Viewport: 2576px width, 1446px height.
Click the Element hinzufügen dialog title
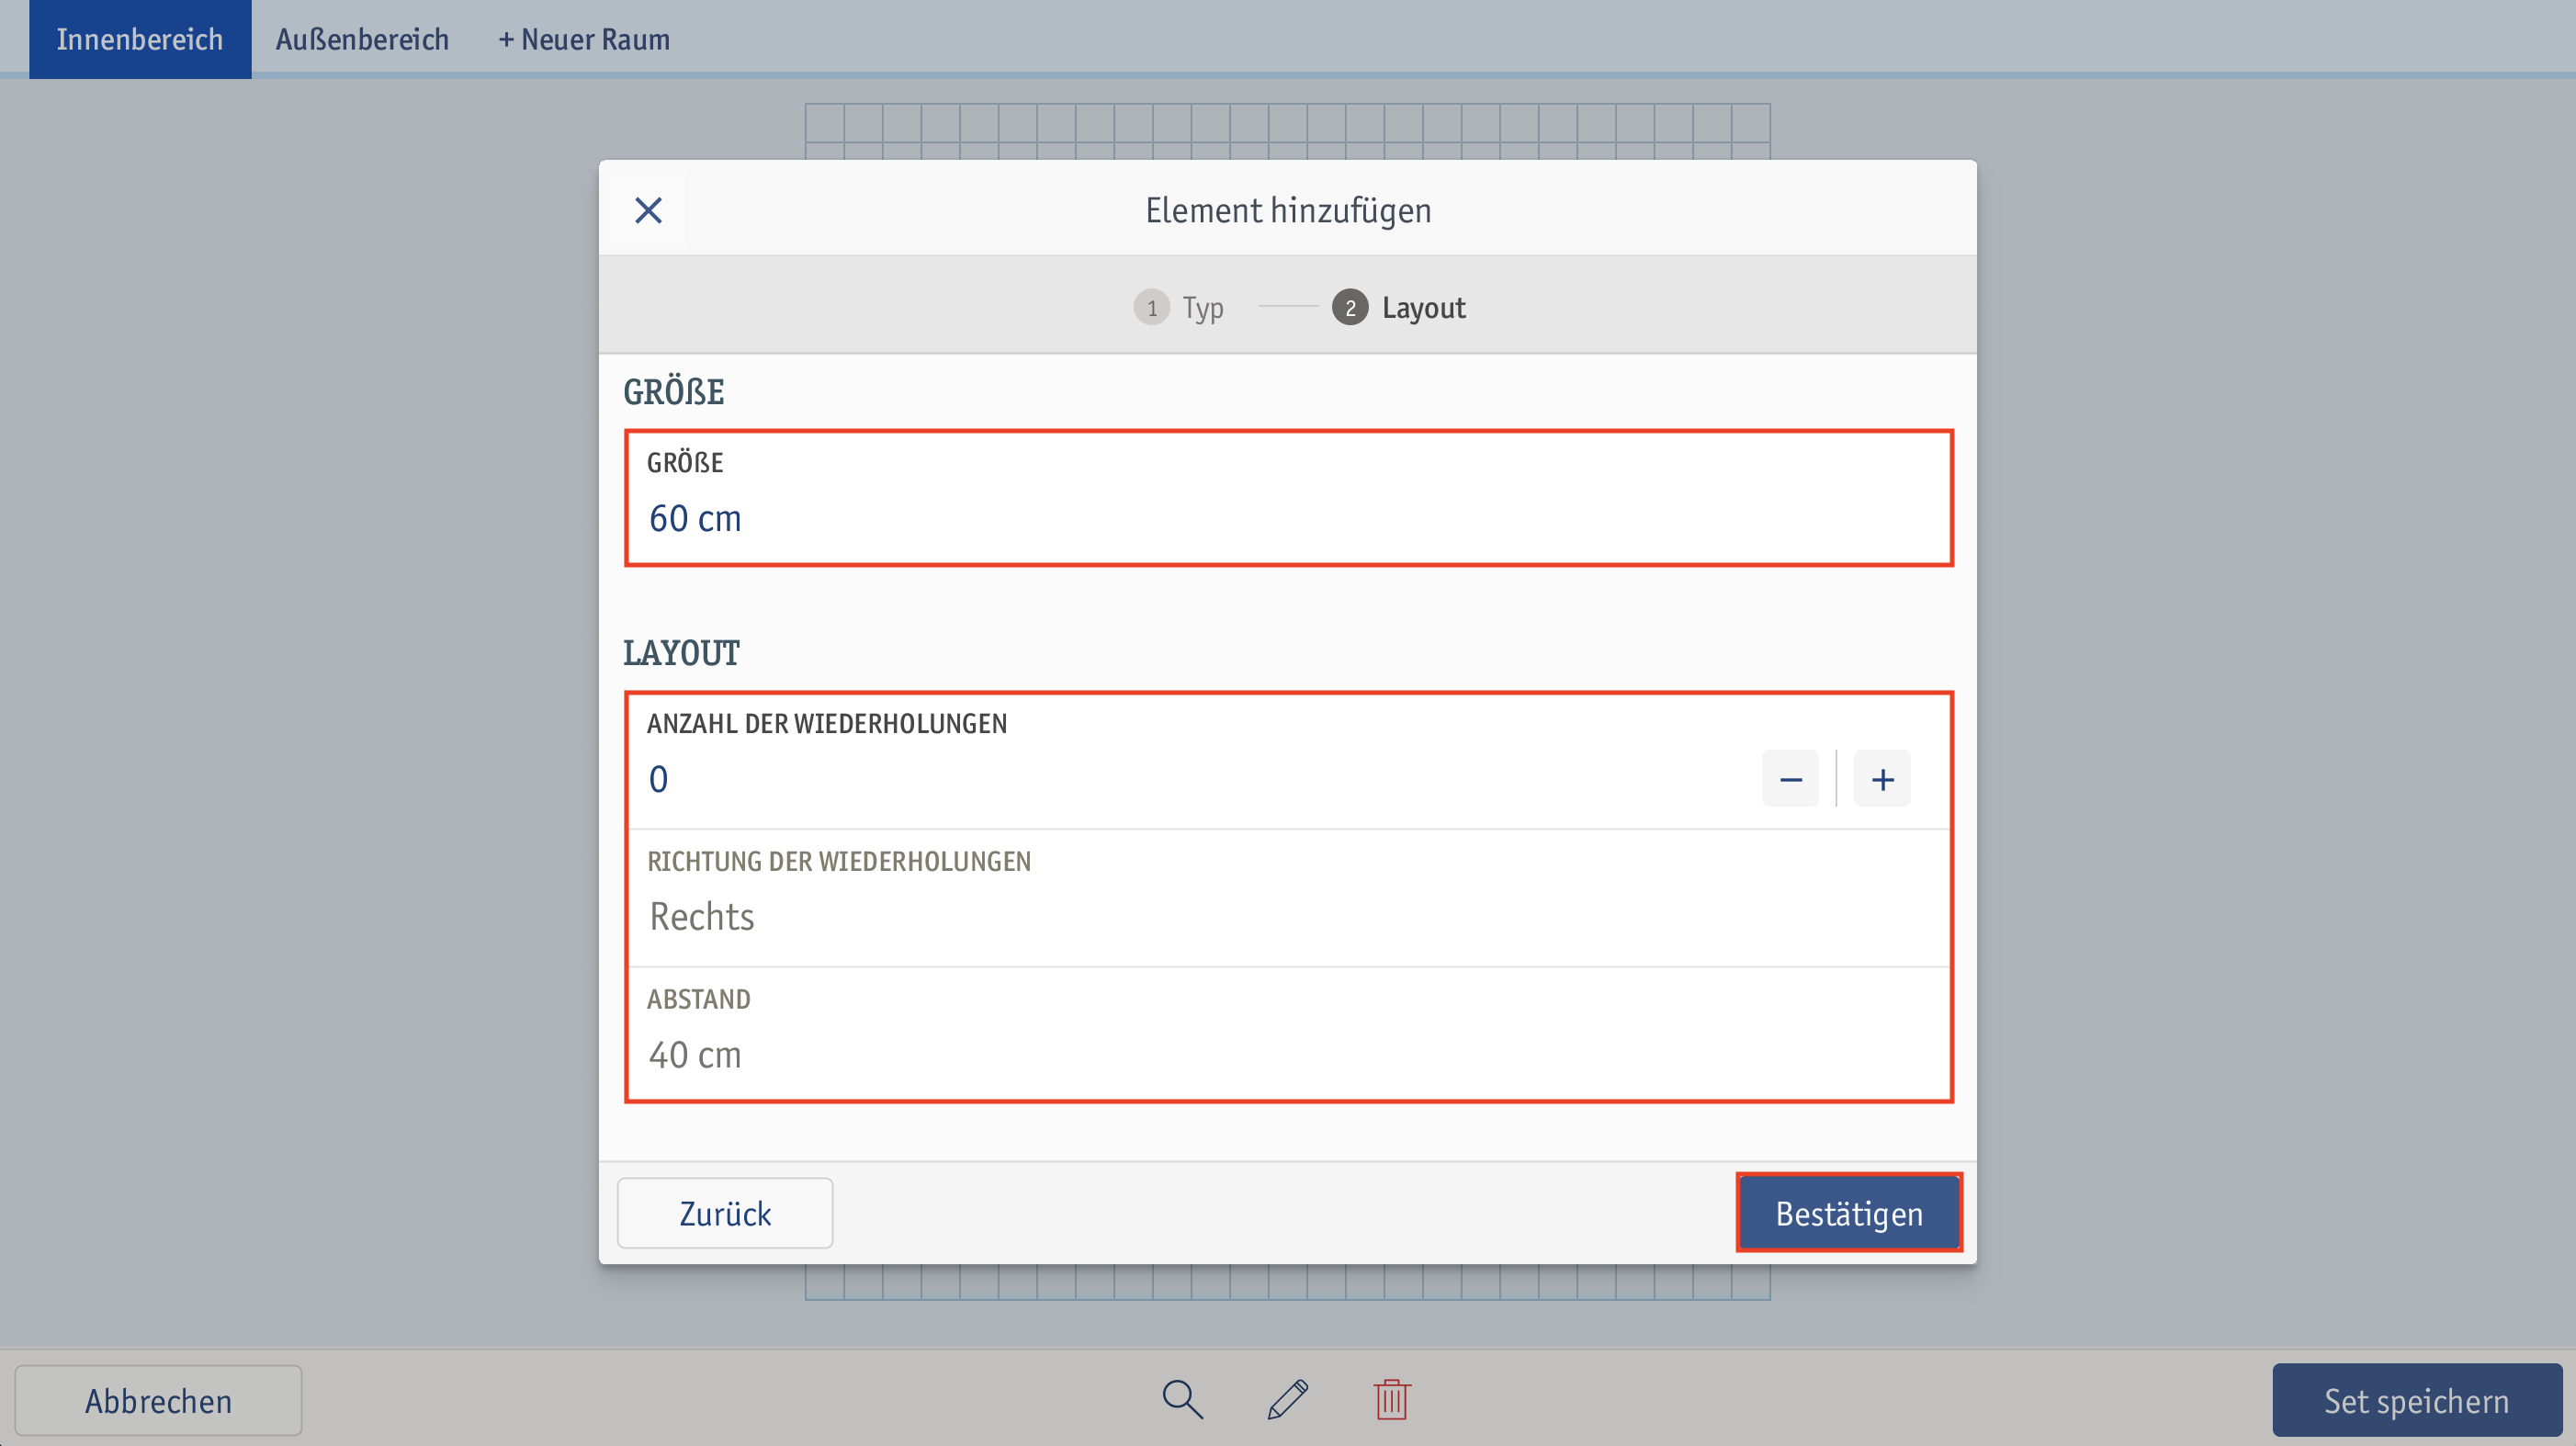1288,211
